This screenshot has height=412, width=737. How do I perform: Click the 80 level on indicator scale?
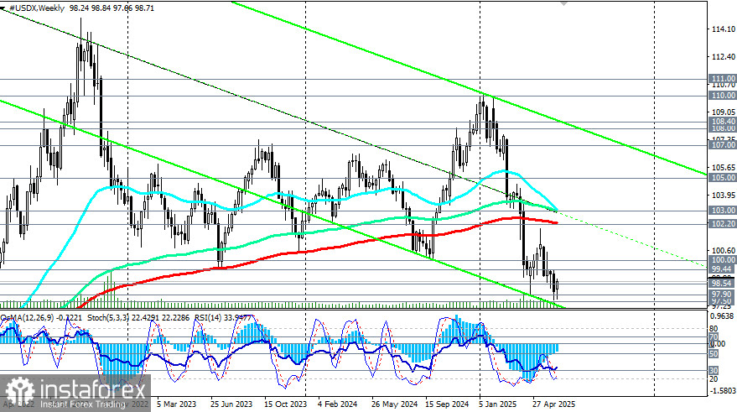coord(714,329)
